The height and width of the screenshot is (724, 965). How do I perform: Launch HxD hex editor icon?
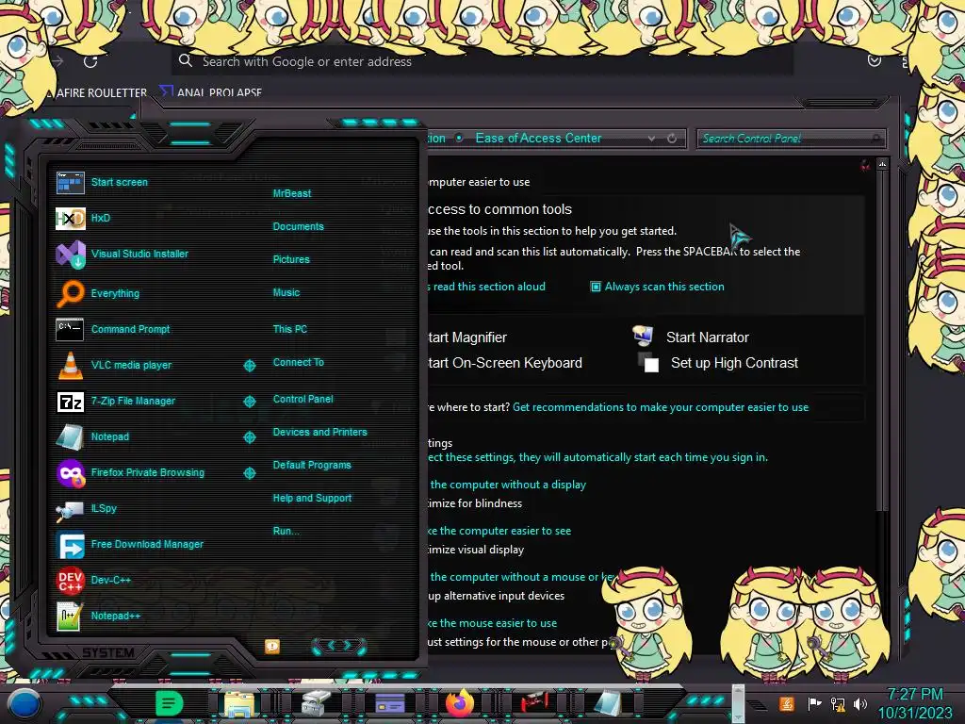(x=70, y=218)
